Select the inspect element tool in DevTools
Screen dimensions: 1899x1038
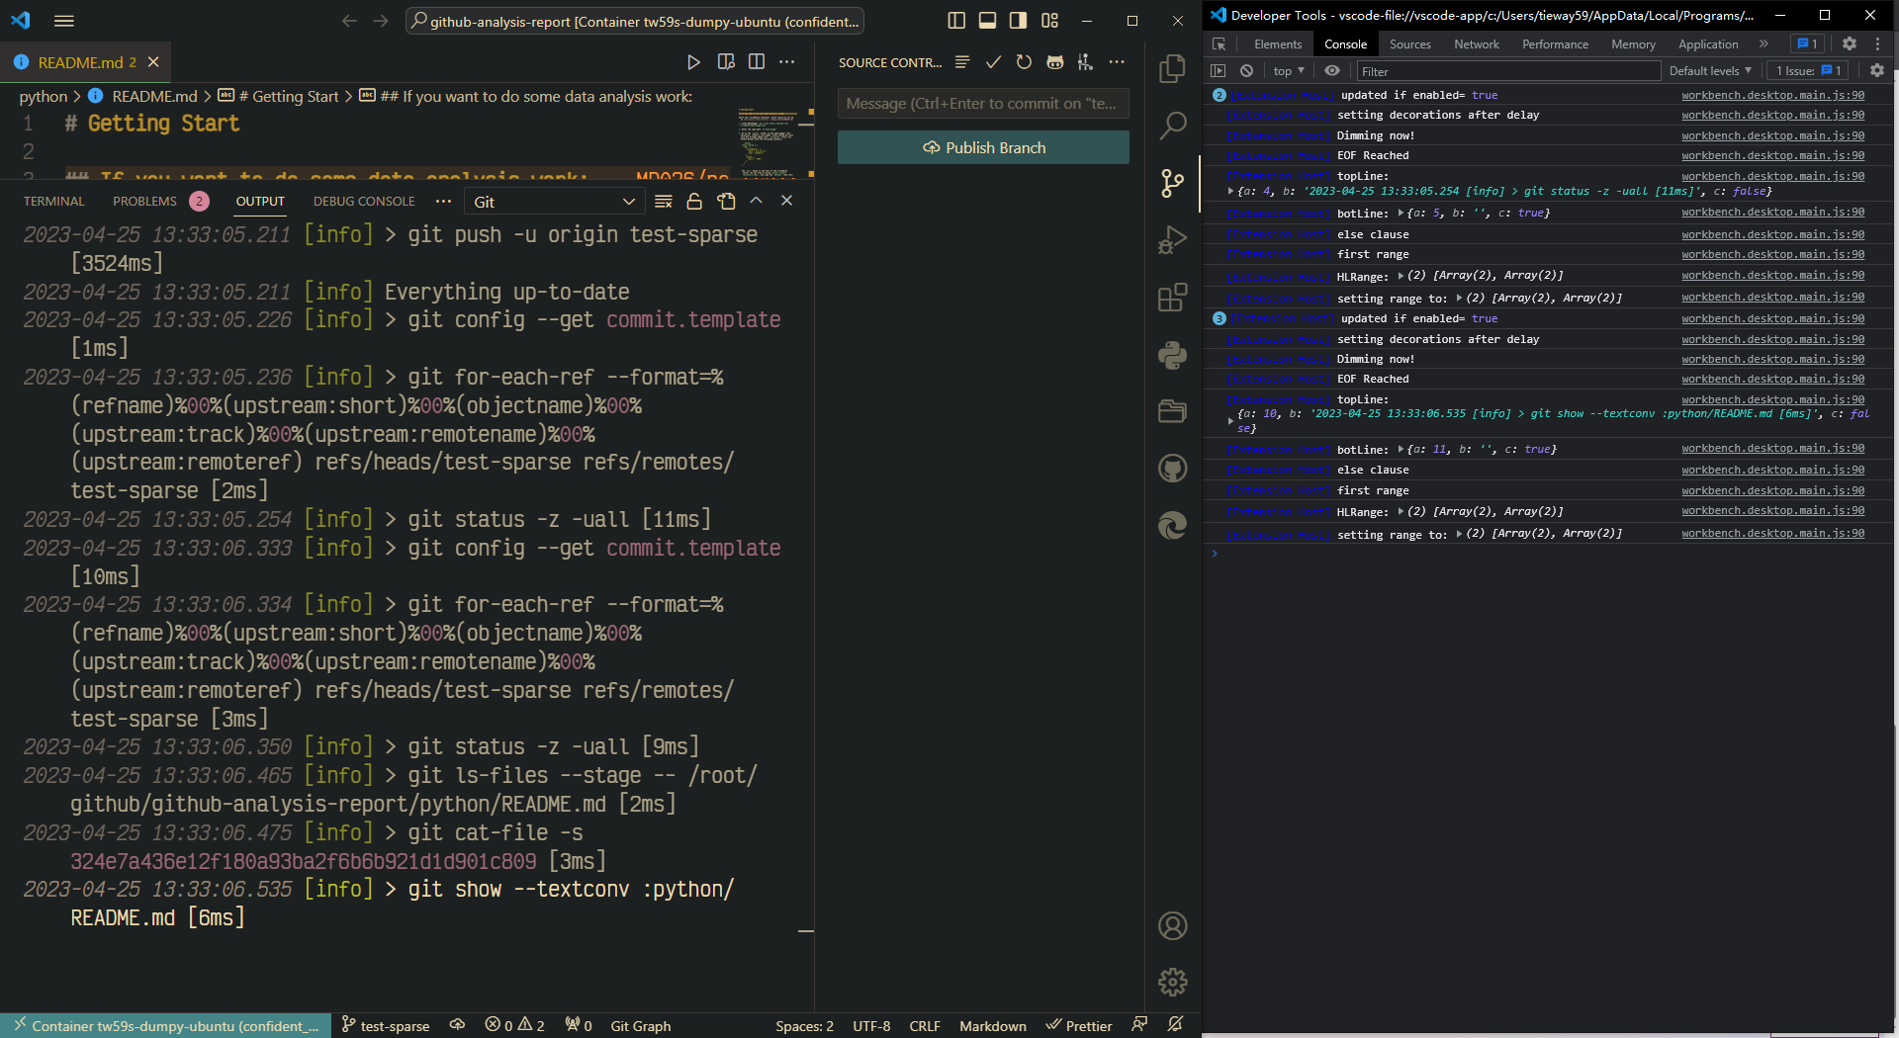pyautogui.click(x=1220, y=43)
